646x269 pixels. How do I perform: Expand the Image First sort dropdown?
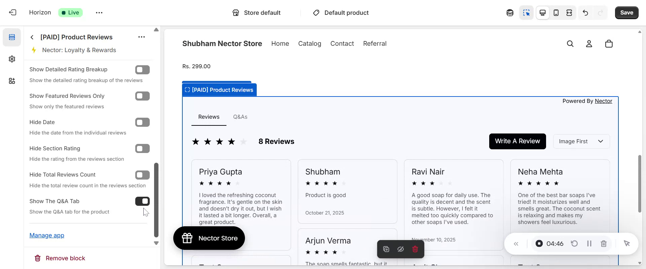(581, 142)
